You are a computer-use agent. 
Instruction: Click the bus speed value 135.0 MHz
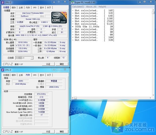point(23,48)
